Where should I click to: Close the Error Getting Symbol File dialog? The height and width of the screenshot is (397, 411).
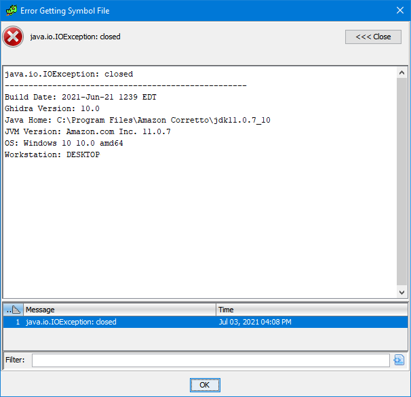coord(400,10)
